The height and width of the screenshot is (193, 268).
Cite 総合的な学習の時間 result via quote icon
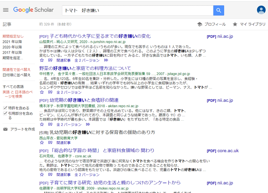coord(50,175)
